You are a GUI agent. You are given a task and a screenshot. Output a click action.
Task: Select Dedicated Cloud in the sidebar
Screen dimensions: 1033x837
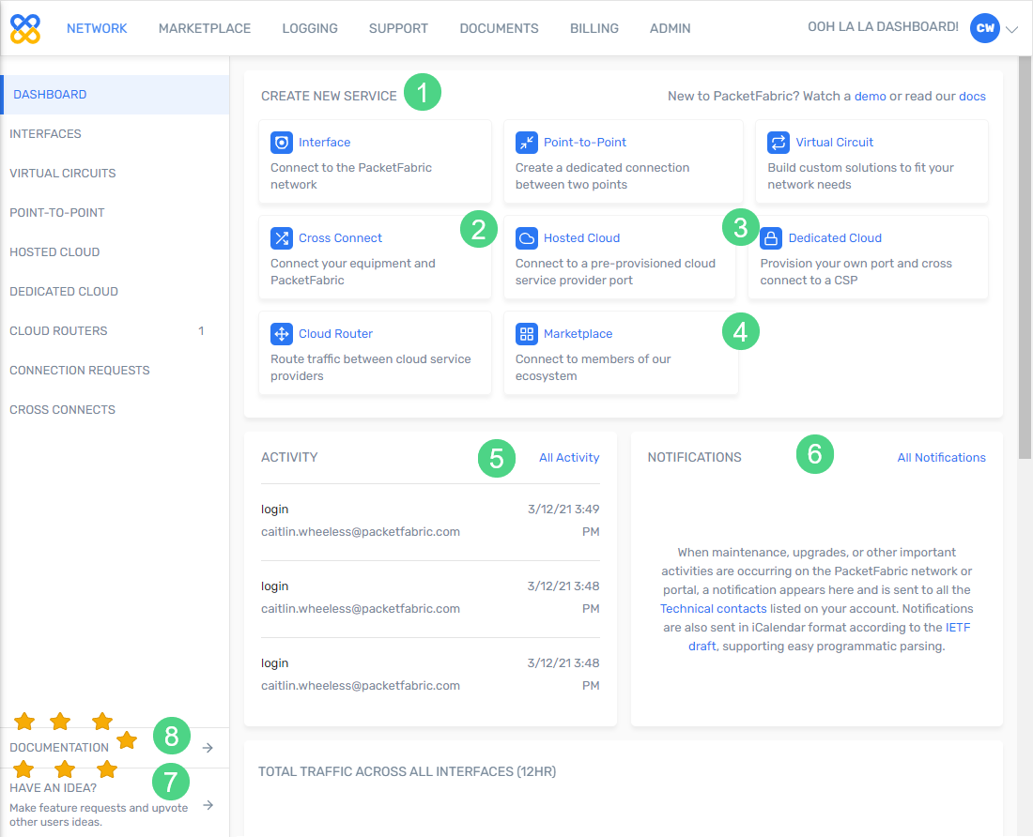[x=115, y=292]
